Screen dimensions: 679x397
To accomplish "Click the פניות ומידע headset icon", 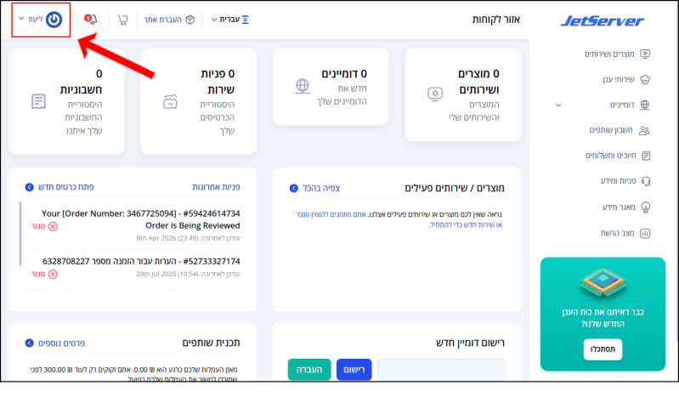I will tap(646, 181).
